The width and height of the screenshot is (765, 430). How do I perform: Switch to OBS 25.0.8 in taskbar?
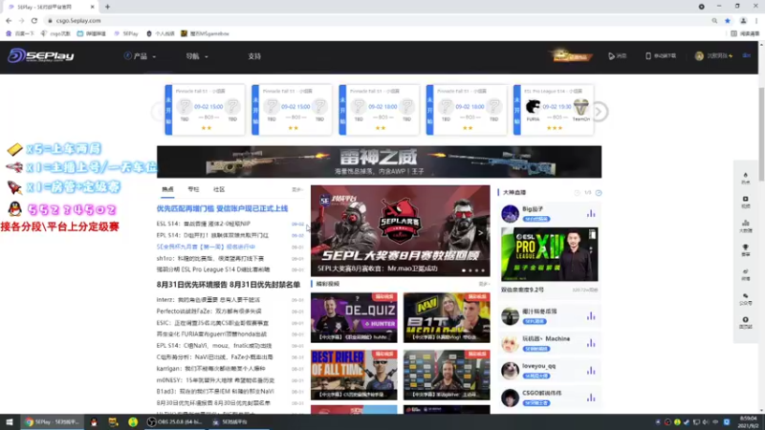tap(176, 422)
